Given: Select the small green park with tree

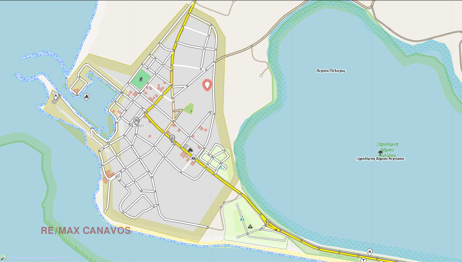Looking at the screenshot, I should coord(189,108).
